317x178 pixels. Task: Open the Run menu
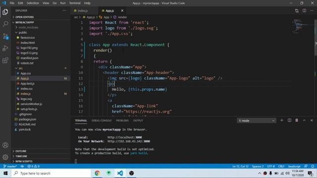coord(63,3)
